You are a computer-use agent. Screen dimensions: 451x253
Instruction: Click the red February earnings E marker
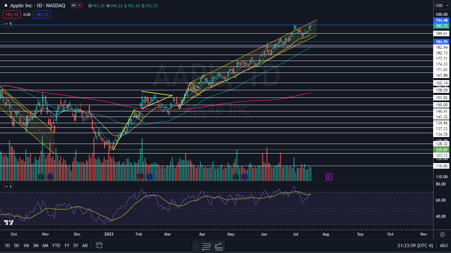point(140,177)
